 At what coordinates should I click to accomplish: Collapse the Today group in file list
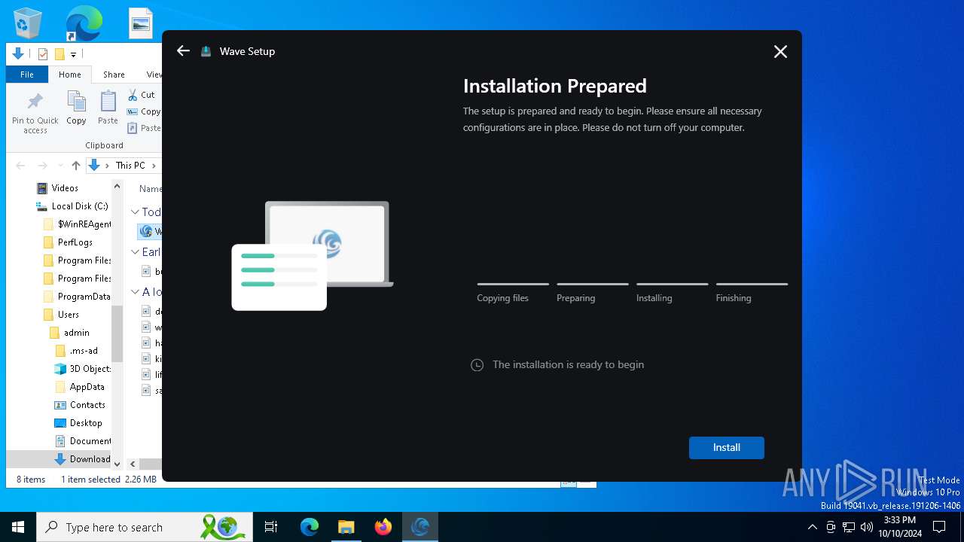coord(135,212)
